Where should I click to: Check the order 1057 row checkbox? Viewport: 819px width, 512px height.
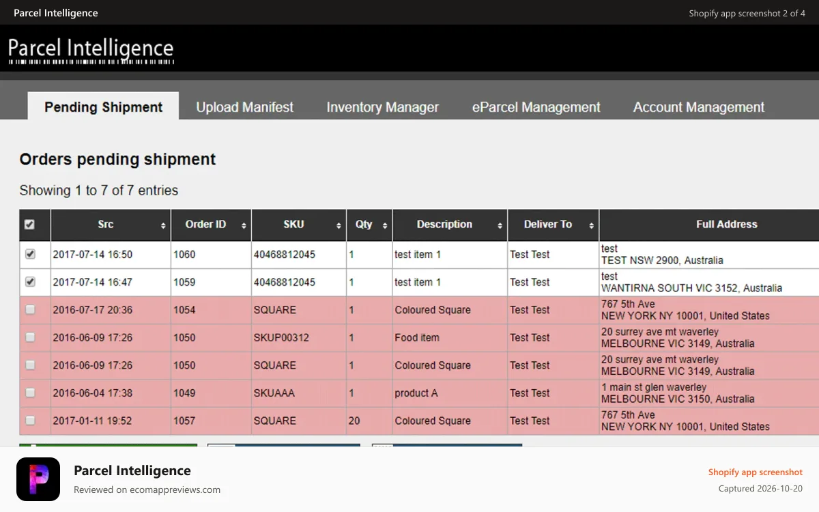[30, 421]
